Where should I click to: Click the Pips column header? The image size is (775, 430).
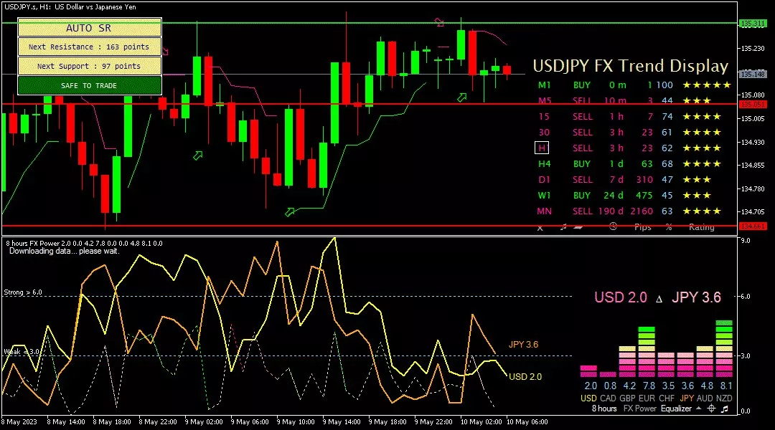[x=642, y=227]
